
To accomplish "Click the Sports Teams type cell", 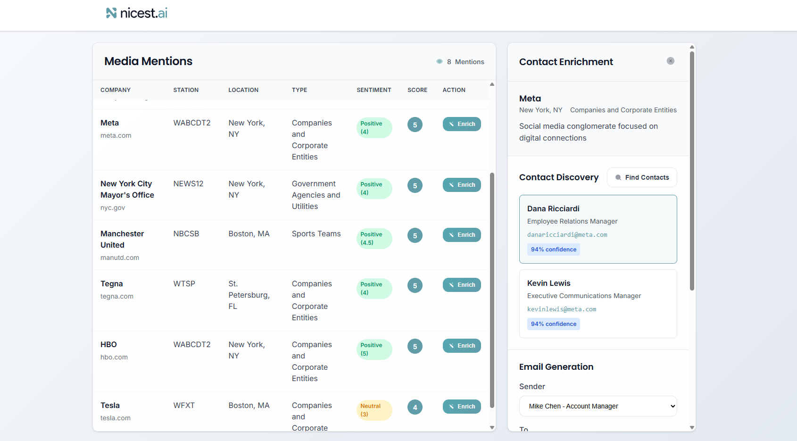I will tap(316, 233).
